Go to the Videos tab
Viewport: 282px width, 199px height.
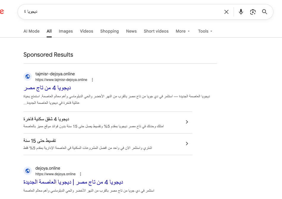click(x=86, y=31)
